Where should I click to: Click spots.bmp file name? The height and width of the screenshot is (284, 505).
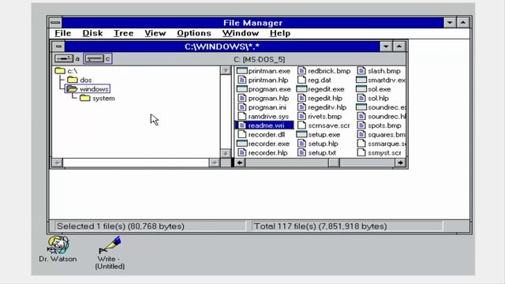tap(384, 125)
